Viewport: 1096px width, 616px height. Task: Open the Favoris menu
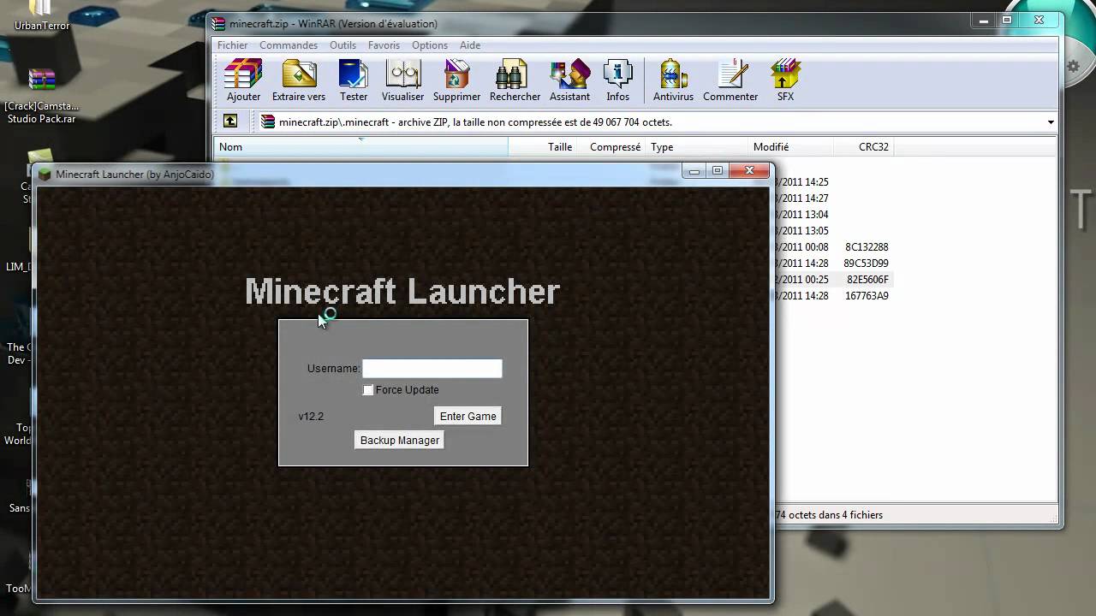point(384,45)
